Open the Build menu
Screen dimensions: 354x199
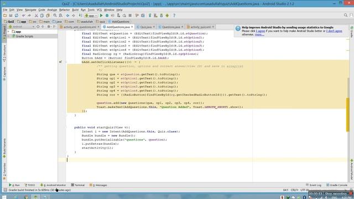click(75, 10)
